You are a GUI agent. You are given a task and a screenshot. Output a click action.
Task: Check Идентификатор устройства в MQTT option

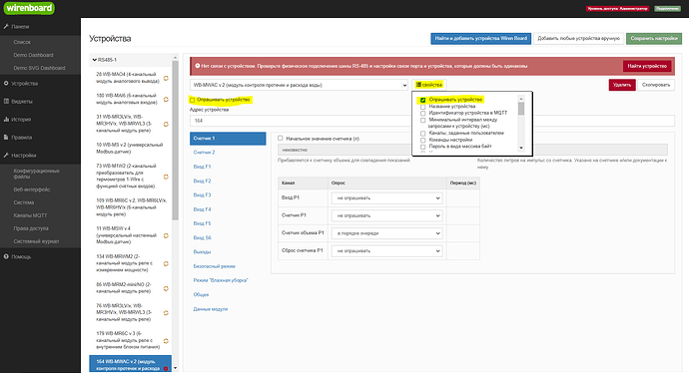point(422,114)
